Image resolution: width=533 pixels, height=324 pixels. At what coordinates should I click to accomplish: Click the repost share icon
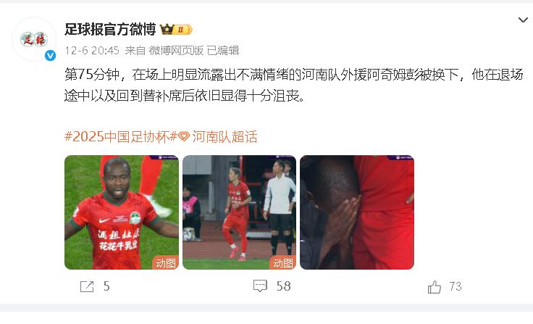point(87,286)
